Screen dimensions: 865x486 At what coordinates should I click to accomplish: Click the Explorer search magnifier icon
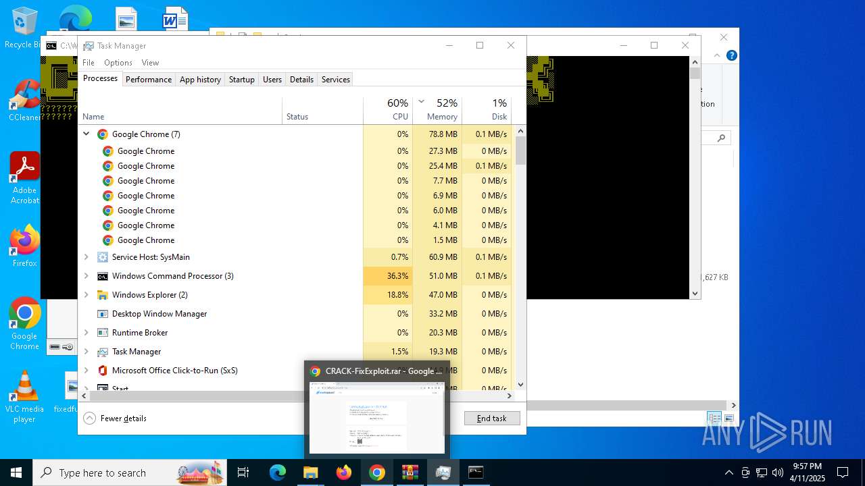721,138
